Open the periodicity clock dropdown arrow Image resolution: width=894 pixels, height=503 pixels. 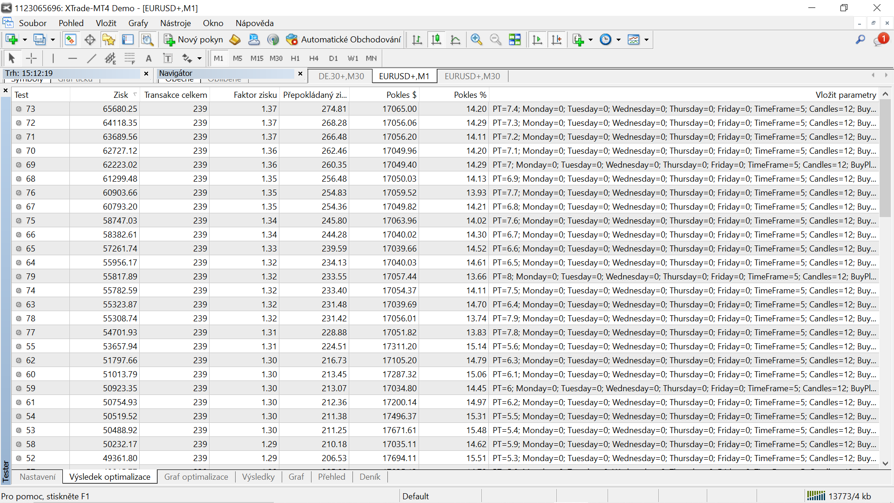coord(618,40)
